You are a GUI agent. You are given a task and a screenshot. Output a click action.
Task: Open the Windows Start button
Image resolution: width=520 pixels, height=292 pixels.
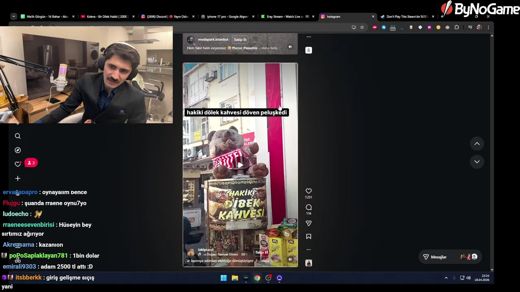223,278
